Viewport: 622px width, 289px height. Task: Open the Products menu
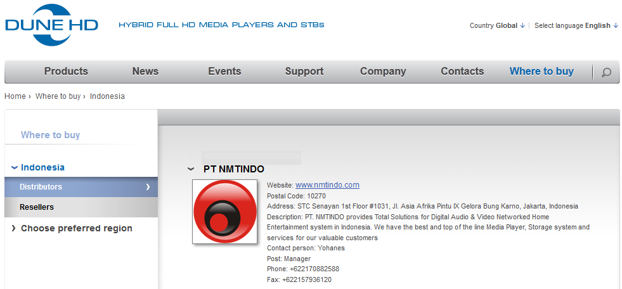66,72
